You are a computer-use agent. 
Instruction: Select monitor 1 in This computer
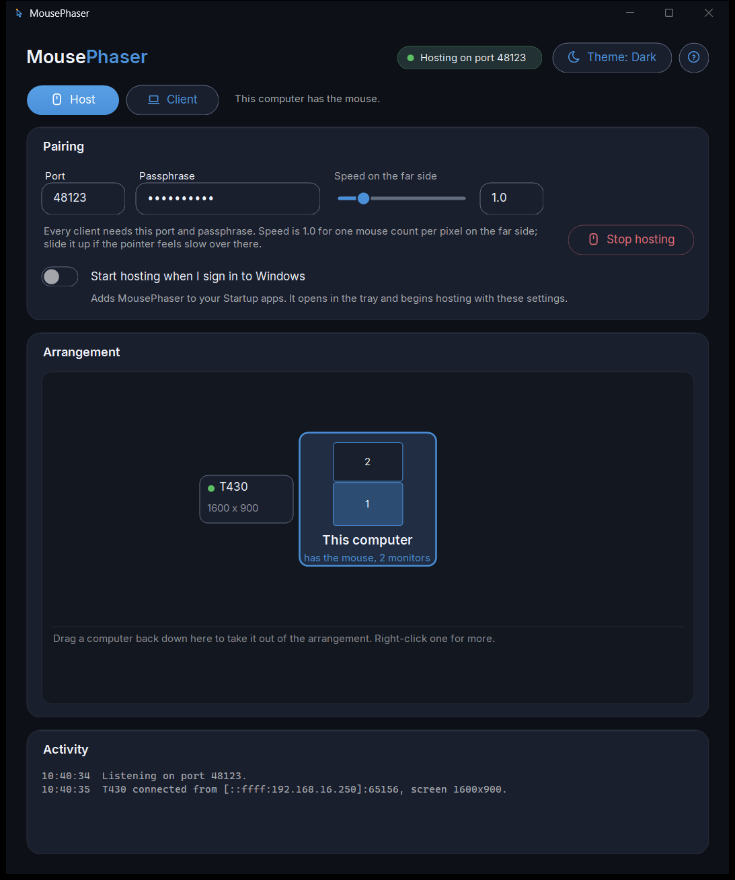pos(368,504)
